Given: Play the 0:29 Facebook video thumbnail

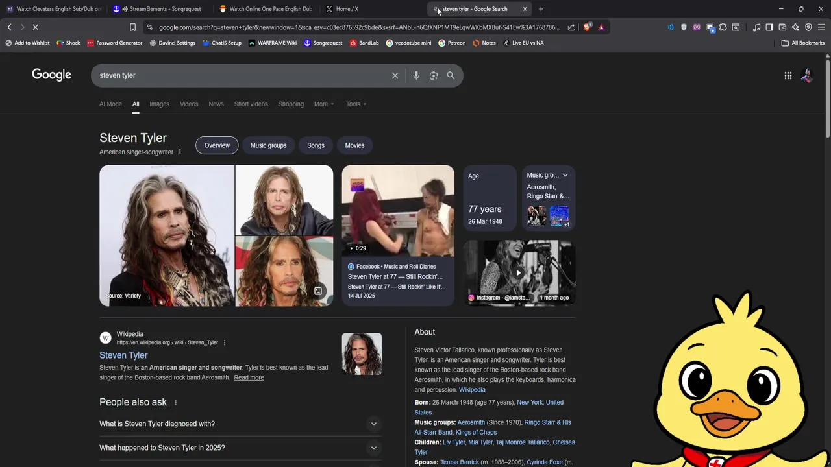Looking at the screenshot, I should (x=398, y=211).
